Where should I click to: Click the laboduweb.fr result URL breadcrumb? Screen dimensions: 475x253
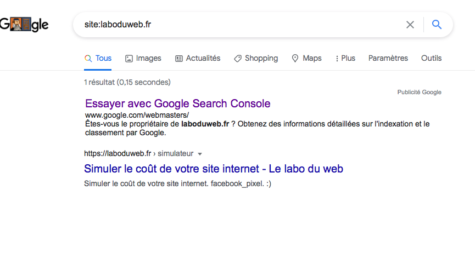(x=117, y=153)
